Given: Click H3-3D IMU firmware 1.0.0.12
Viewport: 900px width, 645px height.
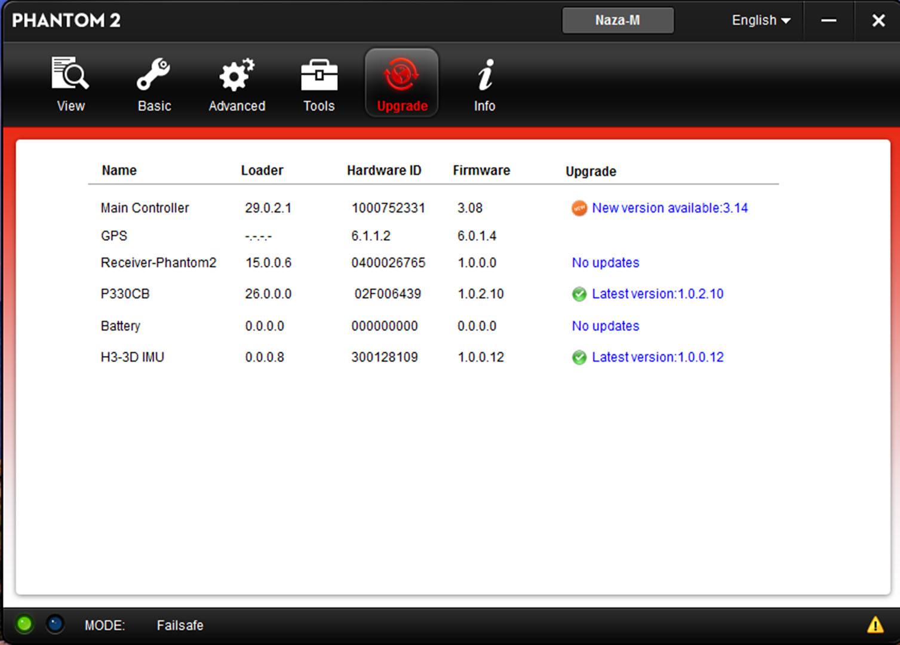Looking at the screenshot, I should click(481, 357).
